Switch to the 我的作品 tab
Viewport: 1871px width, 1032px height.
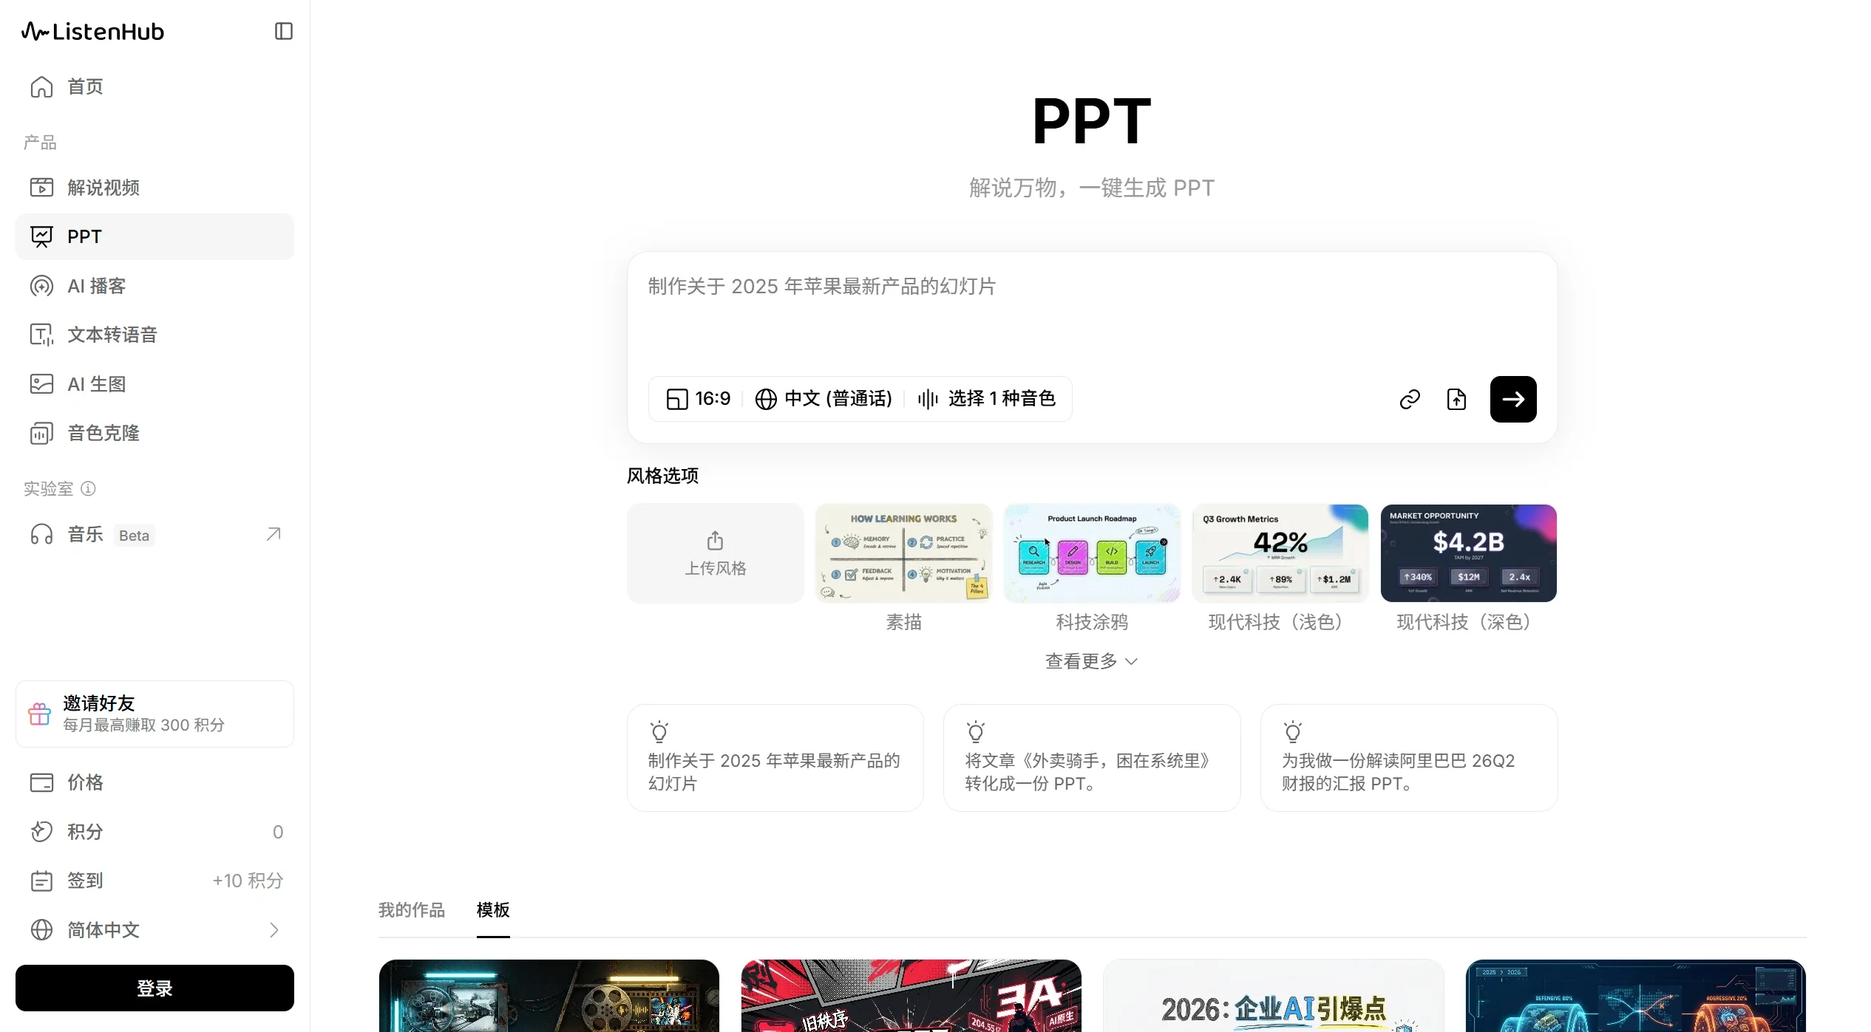411,911
